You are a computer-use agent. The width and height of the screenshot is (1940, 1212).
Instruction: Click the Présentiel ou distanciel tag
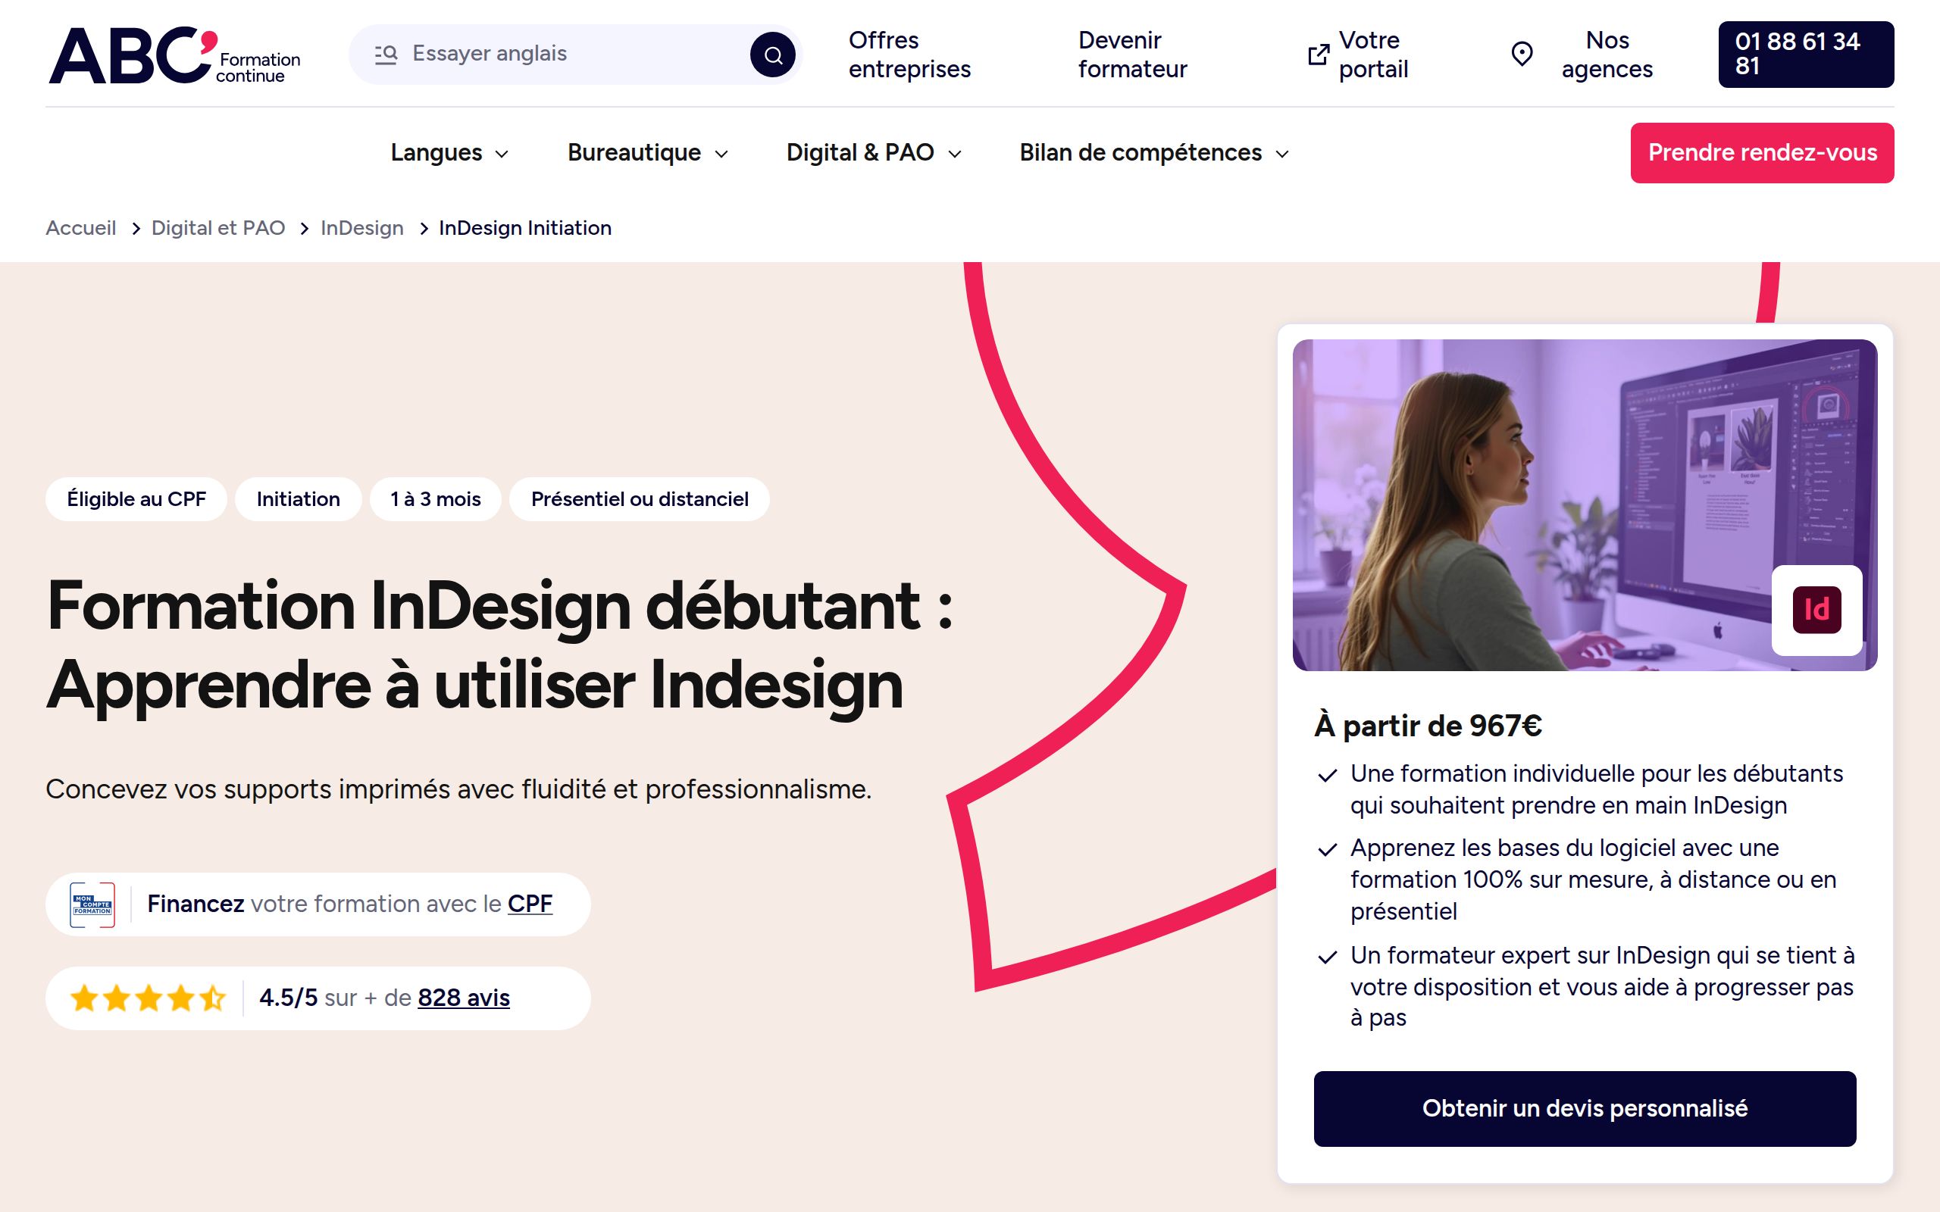[640, 499]
